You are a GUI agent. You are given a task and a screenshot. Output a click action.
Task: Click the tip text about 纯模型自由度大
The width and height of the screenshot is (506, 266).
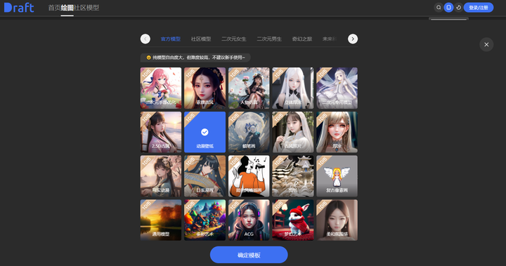(199, 58)
